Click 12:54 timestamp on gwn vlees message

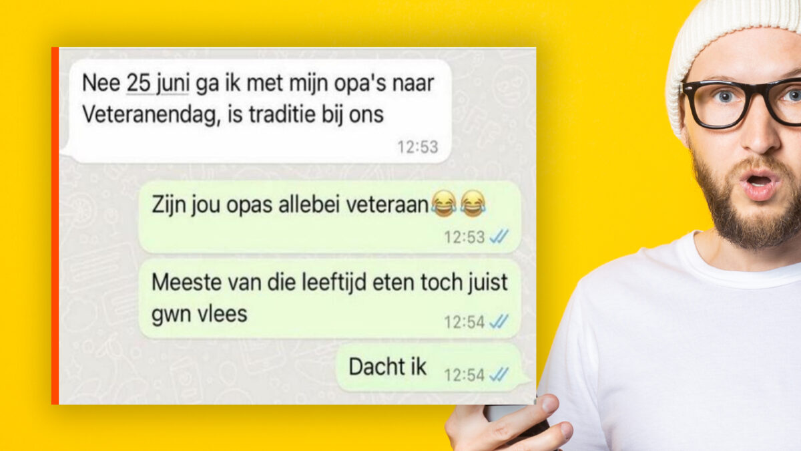point(465,323)
